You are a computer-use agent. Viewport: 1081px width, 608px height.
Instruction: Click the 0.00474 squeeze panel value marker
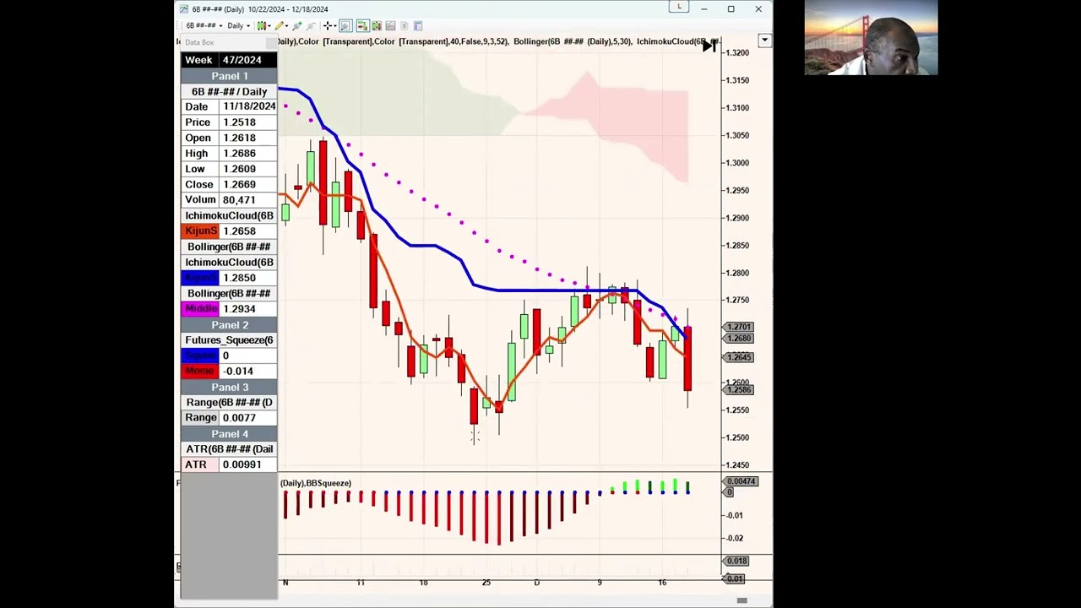(741, 481)
